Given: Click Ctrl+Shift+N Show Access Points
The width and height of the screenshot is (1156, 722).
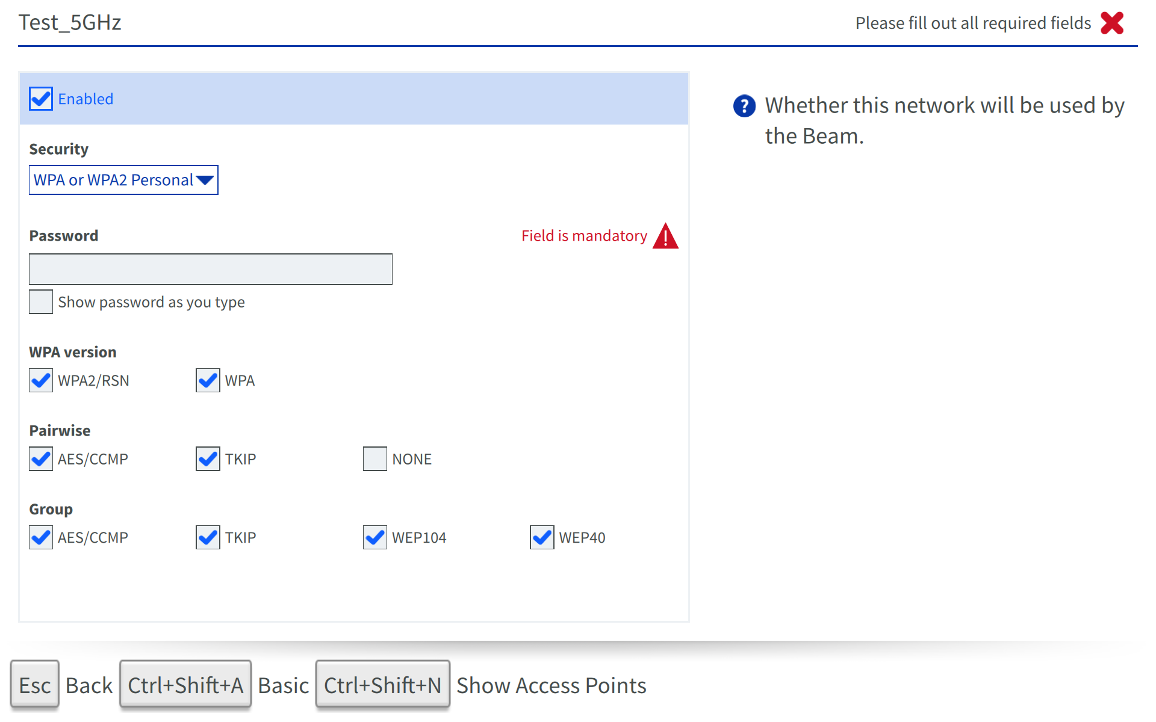Looking at the screenshot, I should pyautogui.click(x=382, y=685).
